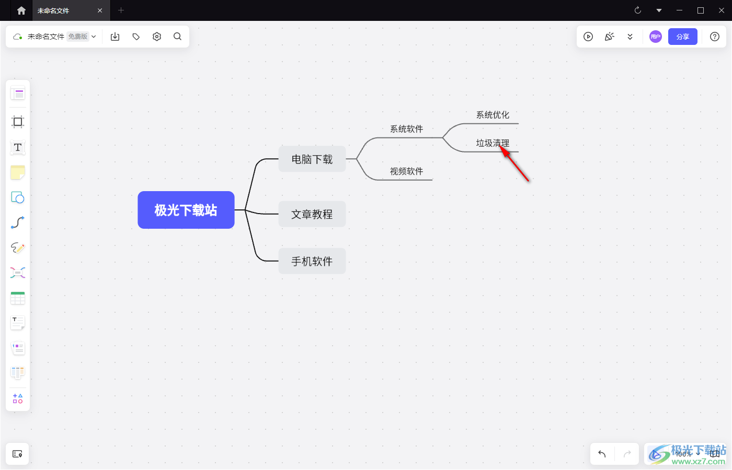Click the 未命名文件 file name label
This screenshot has height=470, width=732.
46,37
